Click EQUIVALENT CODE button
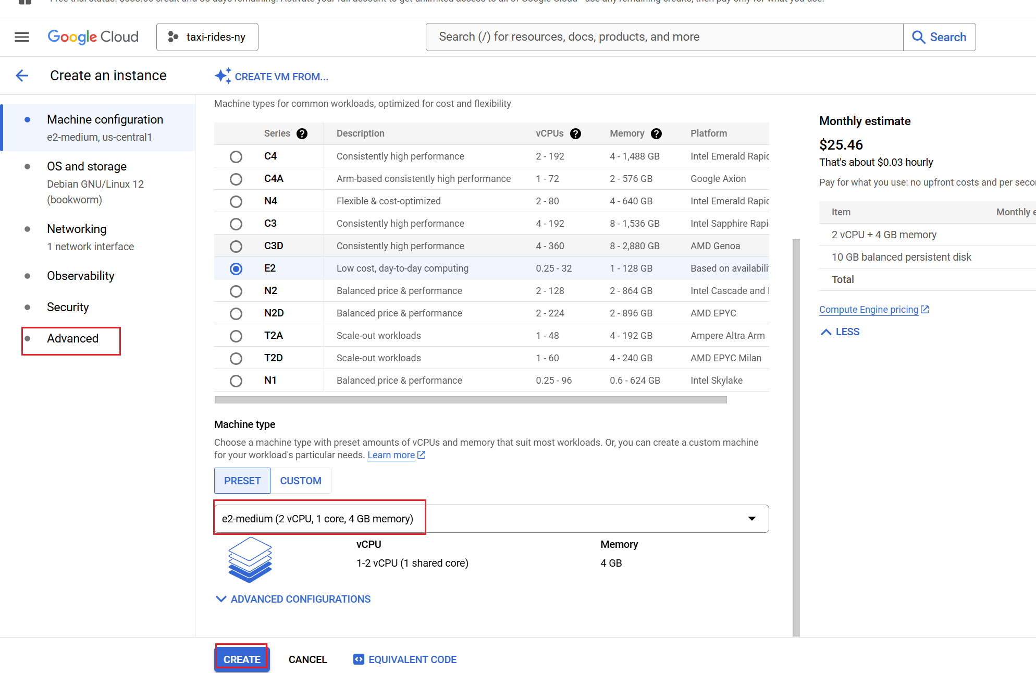The height and width of the screenshot is (673, 1036). 405,659
